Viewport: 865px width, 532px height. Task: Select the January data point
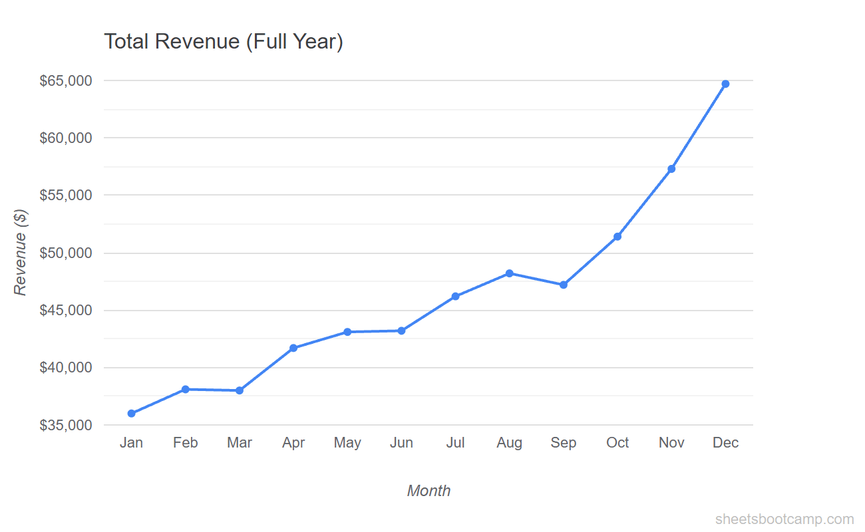click(132, 413)
